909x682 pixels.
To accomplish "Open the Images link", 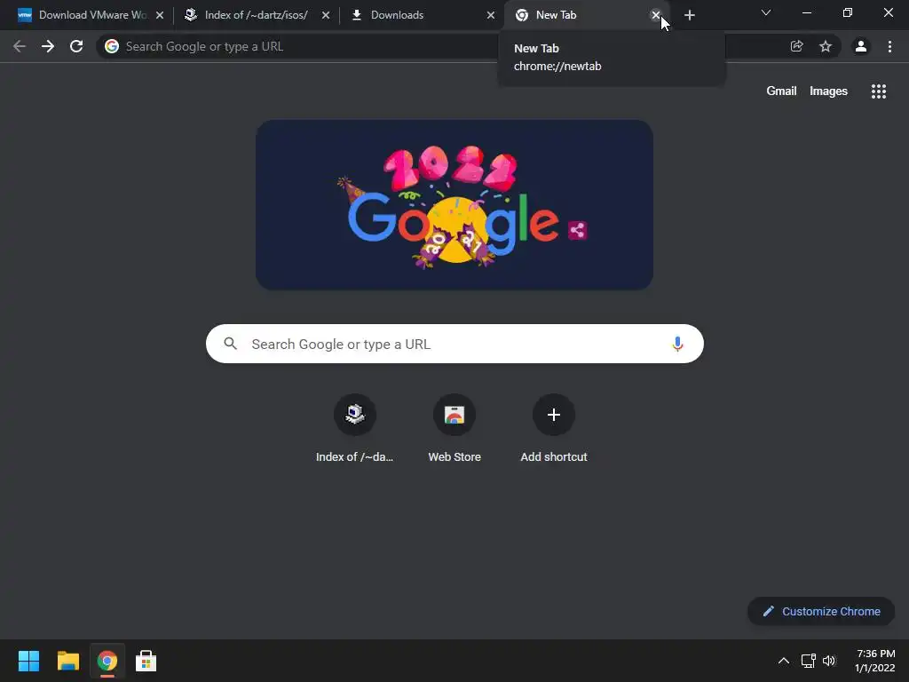I will [x=828, y=91].
